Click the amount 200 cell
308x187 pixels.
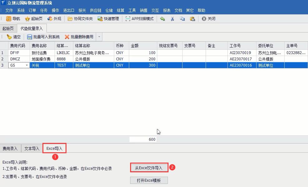point(143,59)
